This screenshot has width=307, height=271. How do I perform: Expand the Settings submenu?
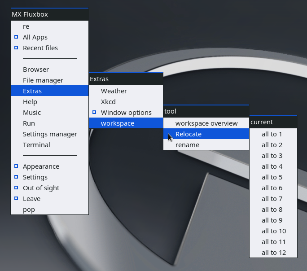(x=49, y=177)
